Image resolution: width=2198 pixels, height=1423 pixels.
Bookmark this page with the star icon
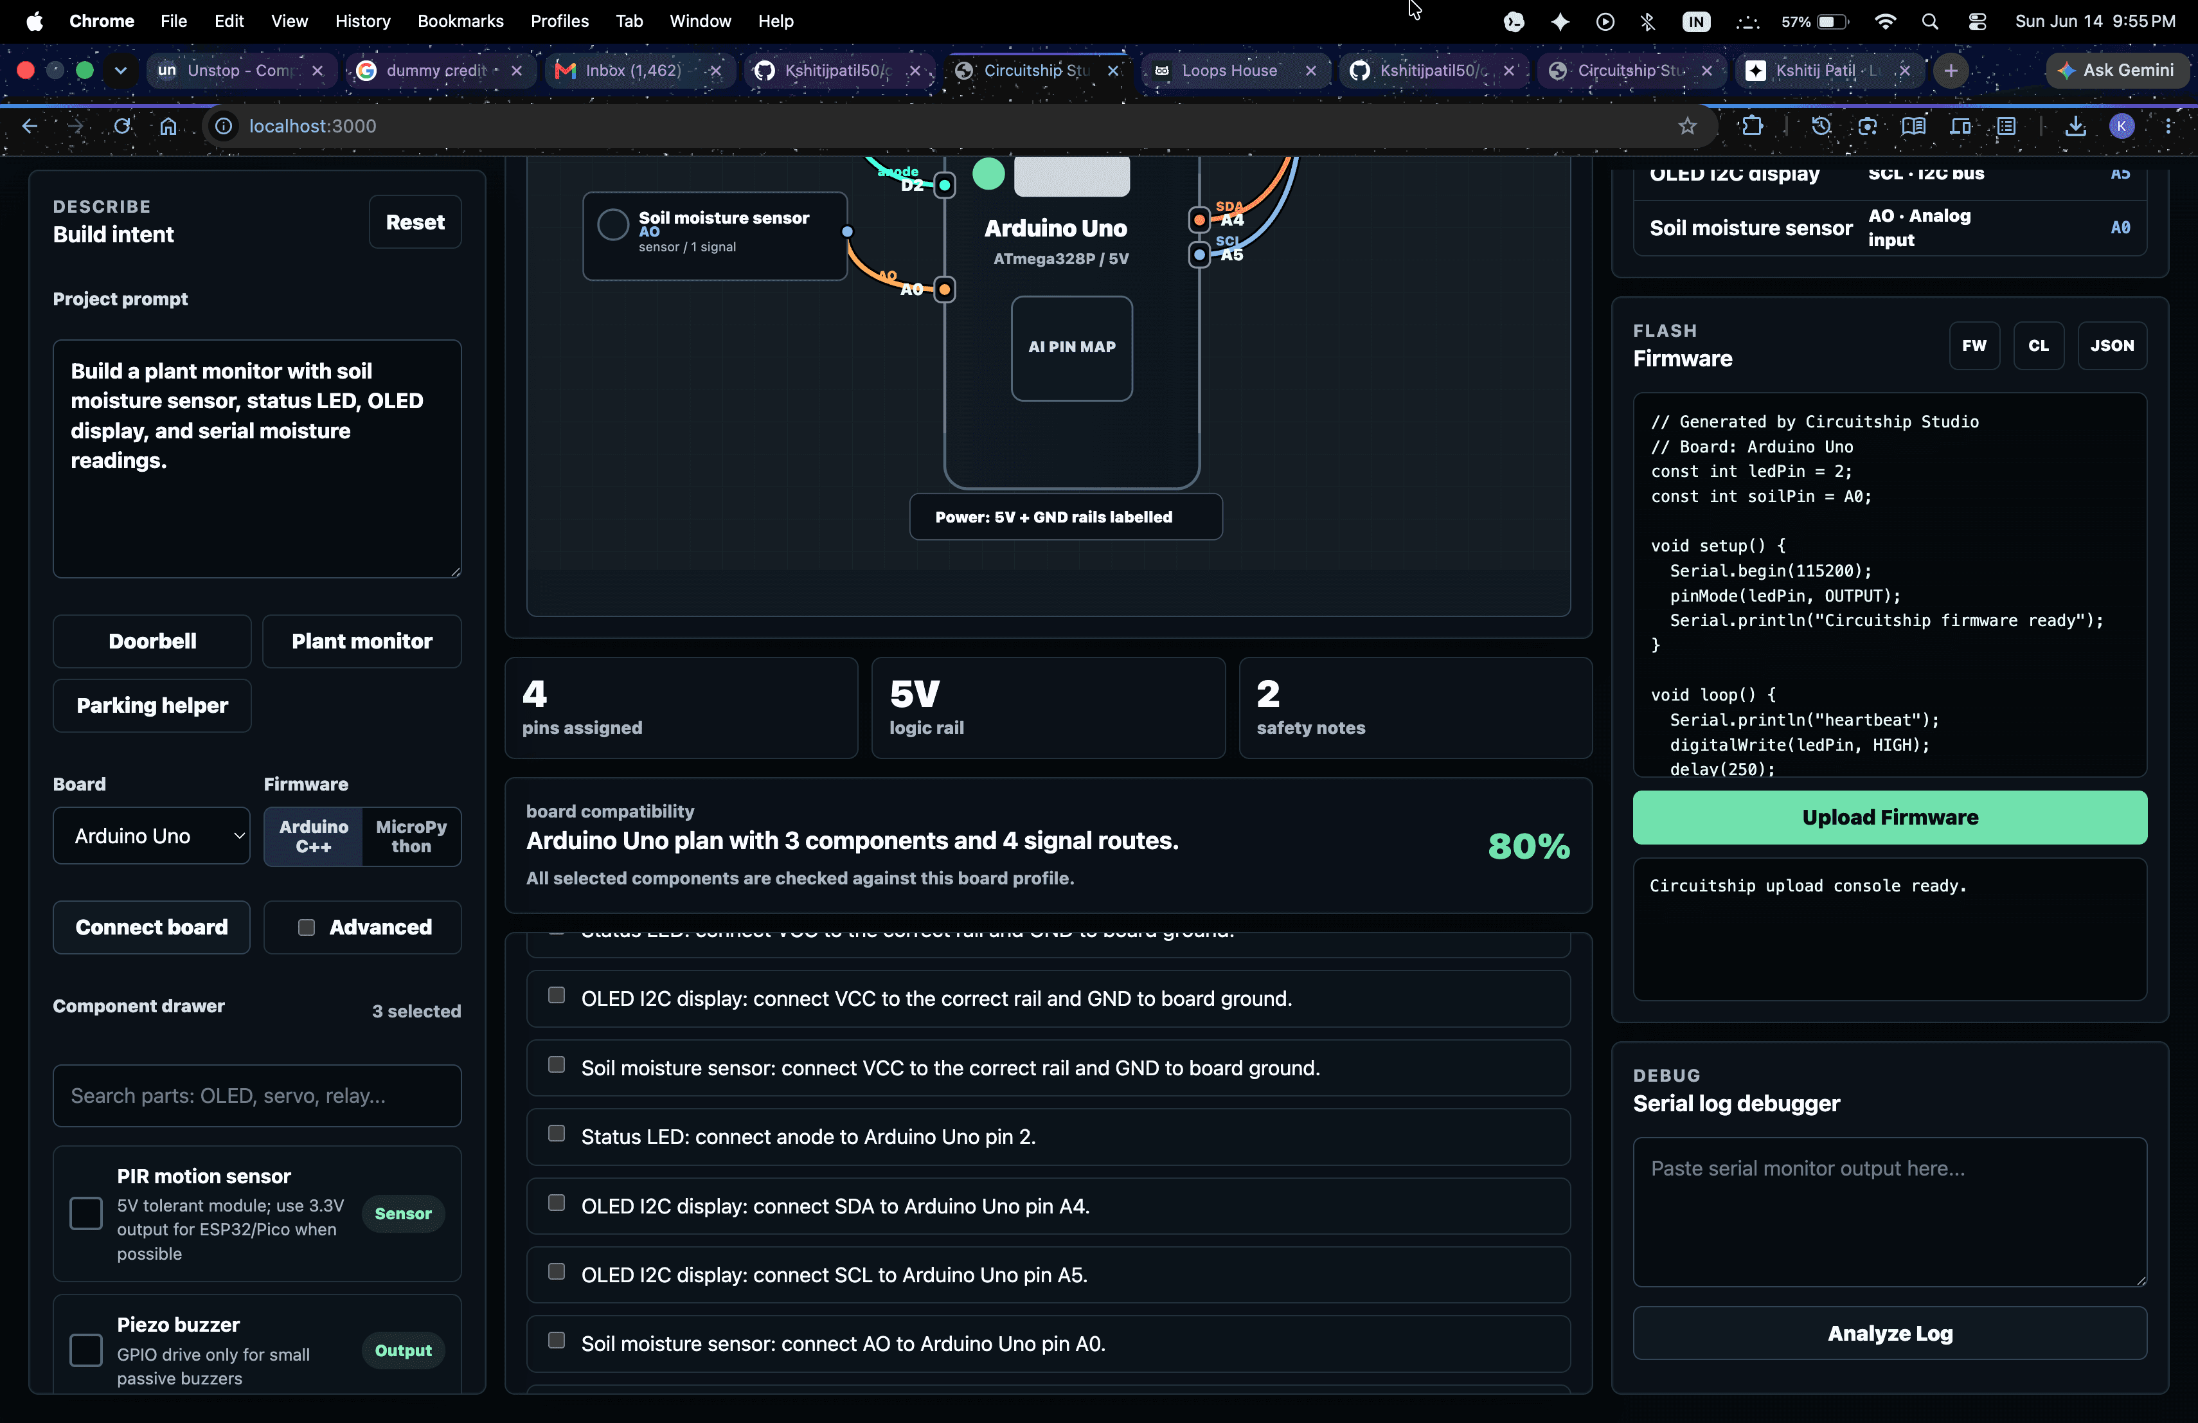point(1687,125)
